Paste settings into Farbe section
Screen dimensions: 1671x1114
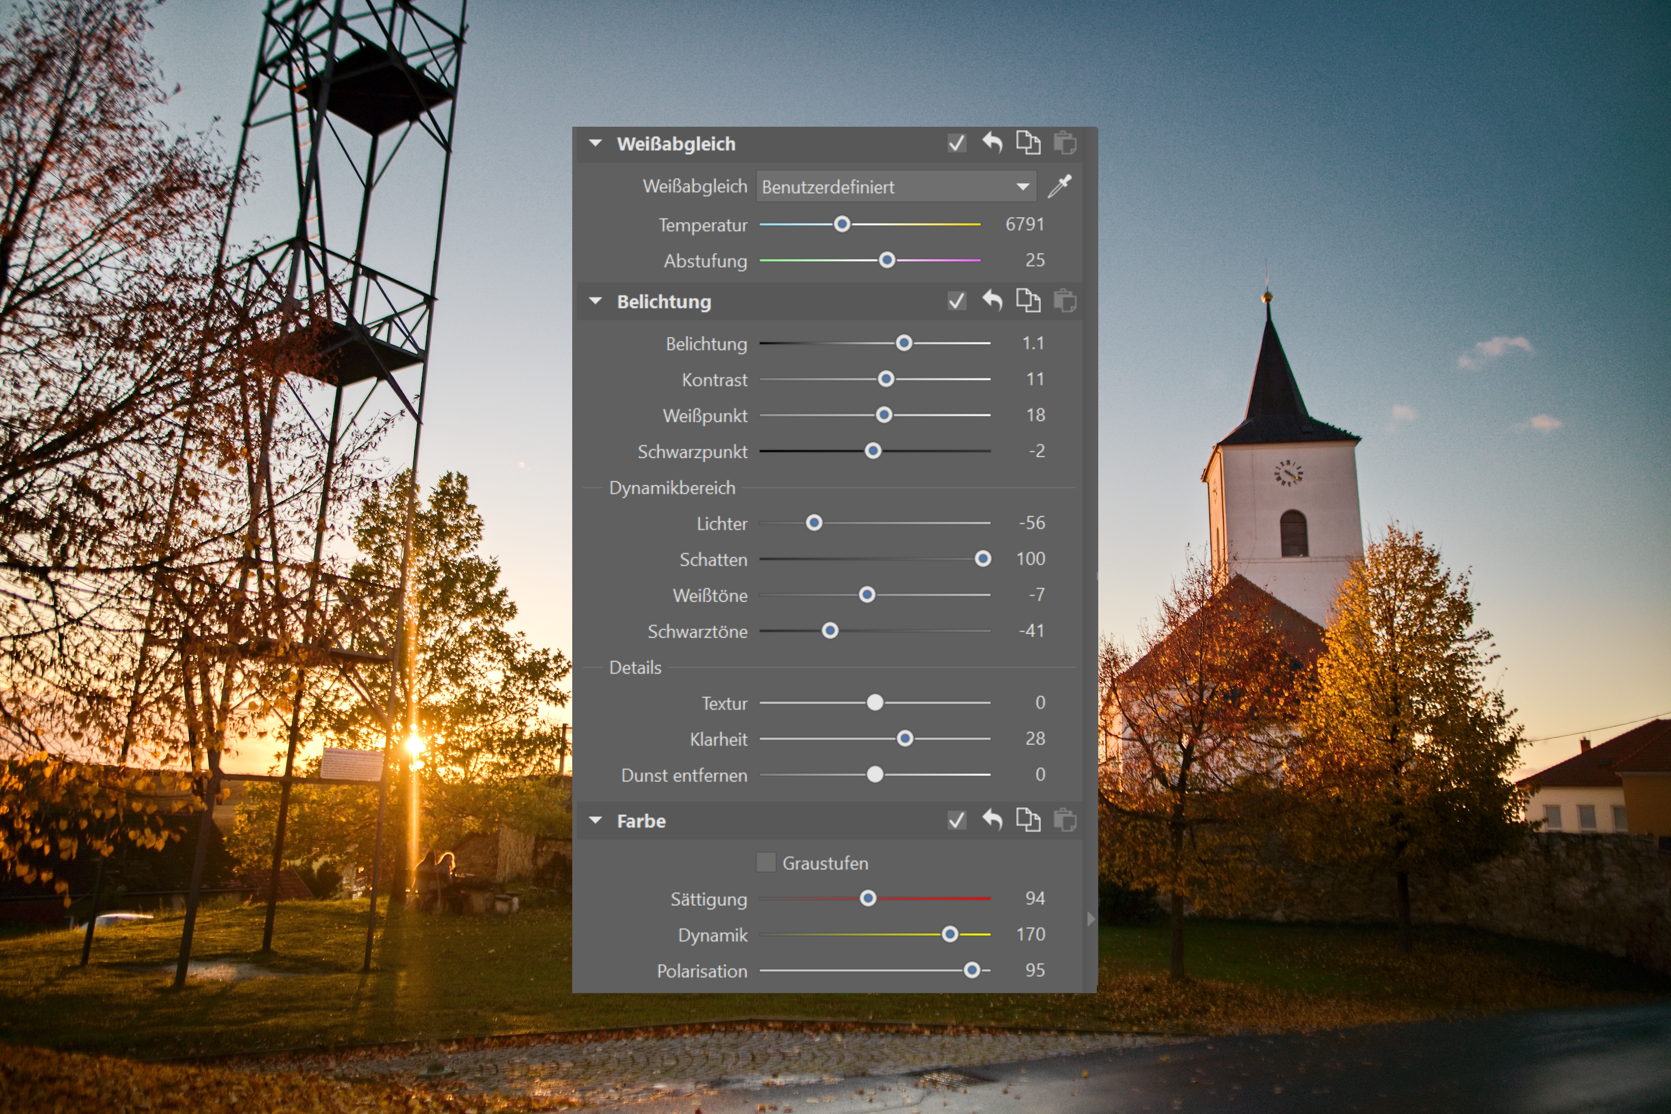(1064, 820)
